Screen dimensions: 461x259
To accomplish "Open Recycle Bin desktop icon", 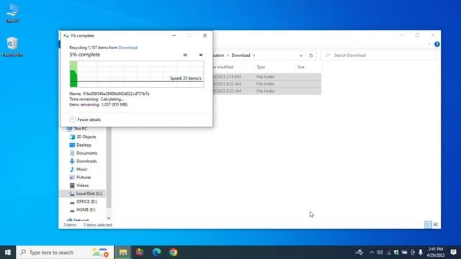I will 12,47.
